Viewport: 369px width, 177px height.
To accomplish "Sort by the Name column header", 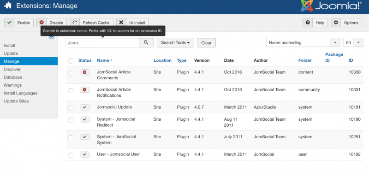I will (x=105, y=60).
